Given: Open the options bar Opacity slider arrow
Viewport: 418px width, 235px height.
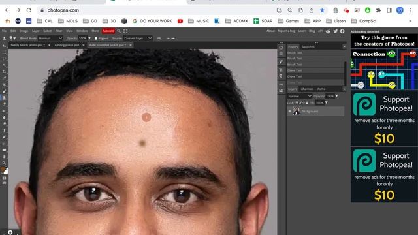Looking at the screenshot, I should coord(89,38).
